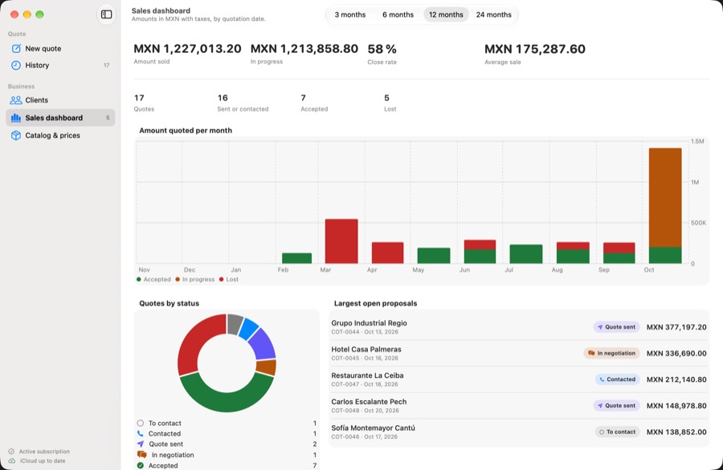The width and height of the screenshot is (723, 470).
Task: Select the 3 months range
Action: 350,14
